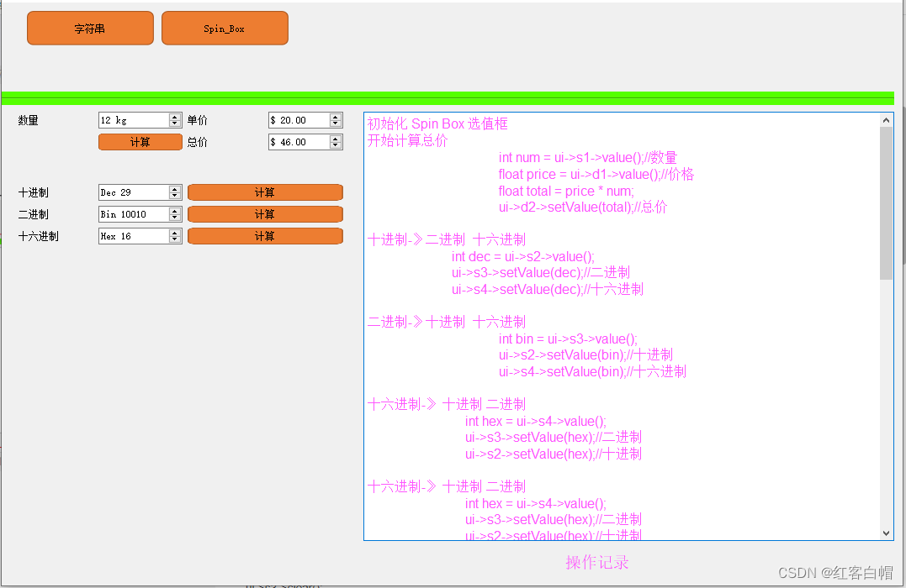Focus the Hex 16 input field
906x588 pixels.
click(134, 237)
